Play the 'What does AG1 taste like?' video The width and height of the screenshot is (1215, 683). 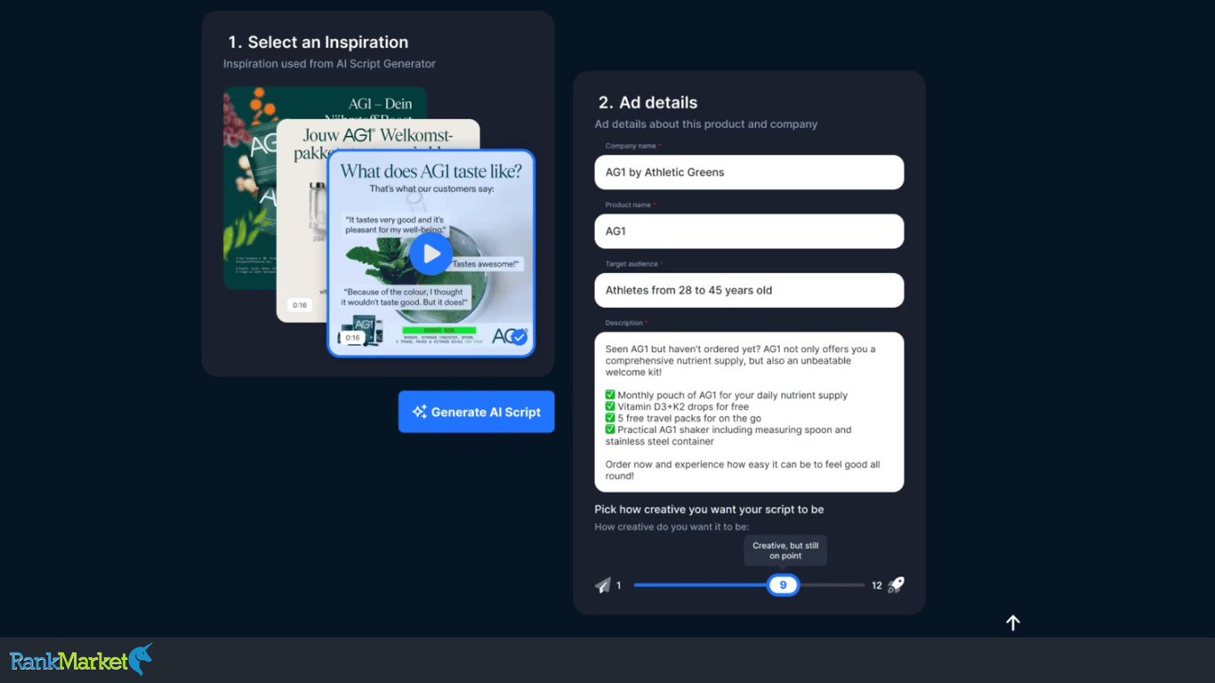coord(430,254)
